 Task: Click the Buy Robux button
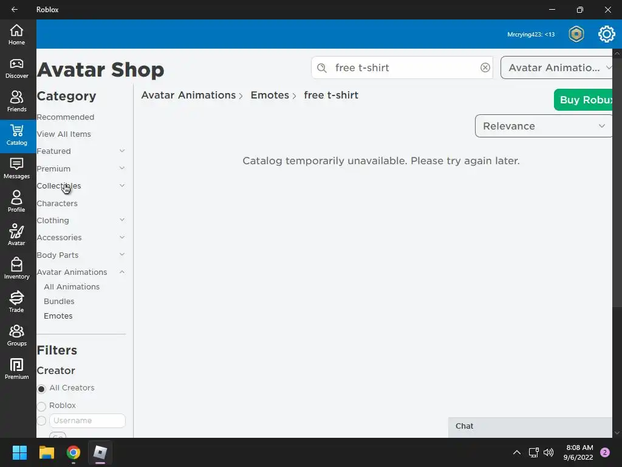583,100
